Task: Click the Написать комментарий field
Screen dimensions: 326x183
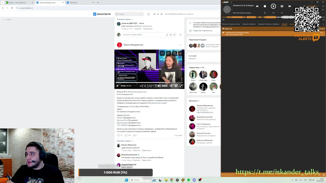Action: click(144, 35)
